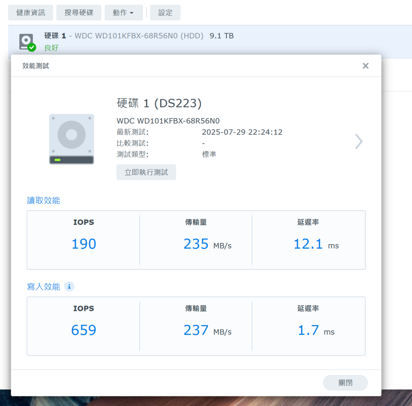
Task: Click the 關閉 close button
Action: [345, 383]
